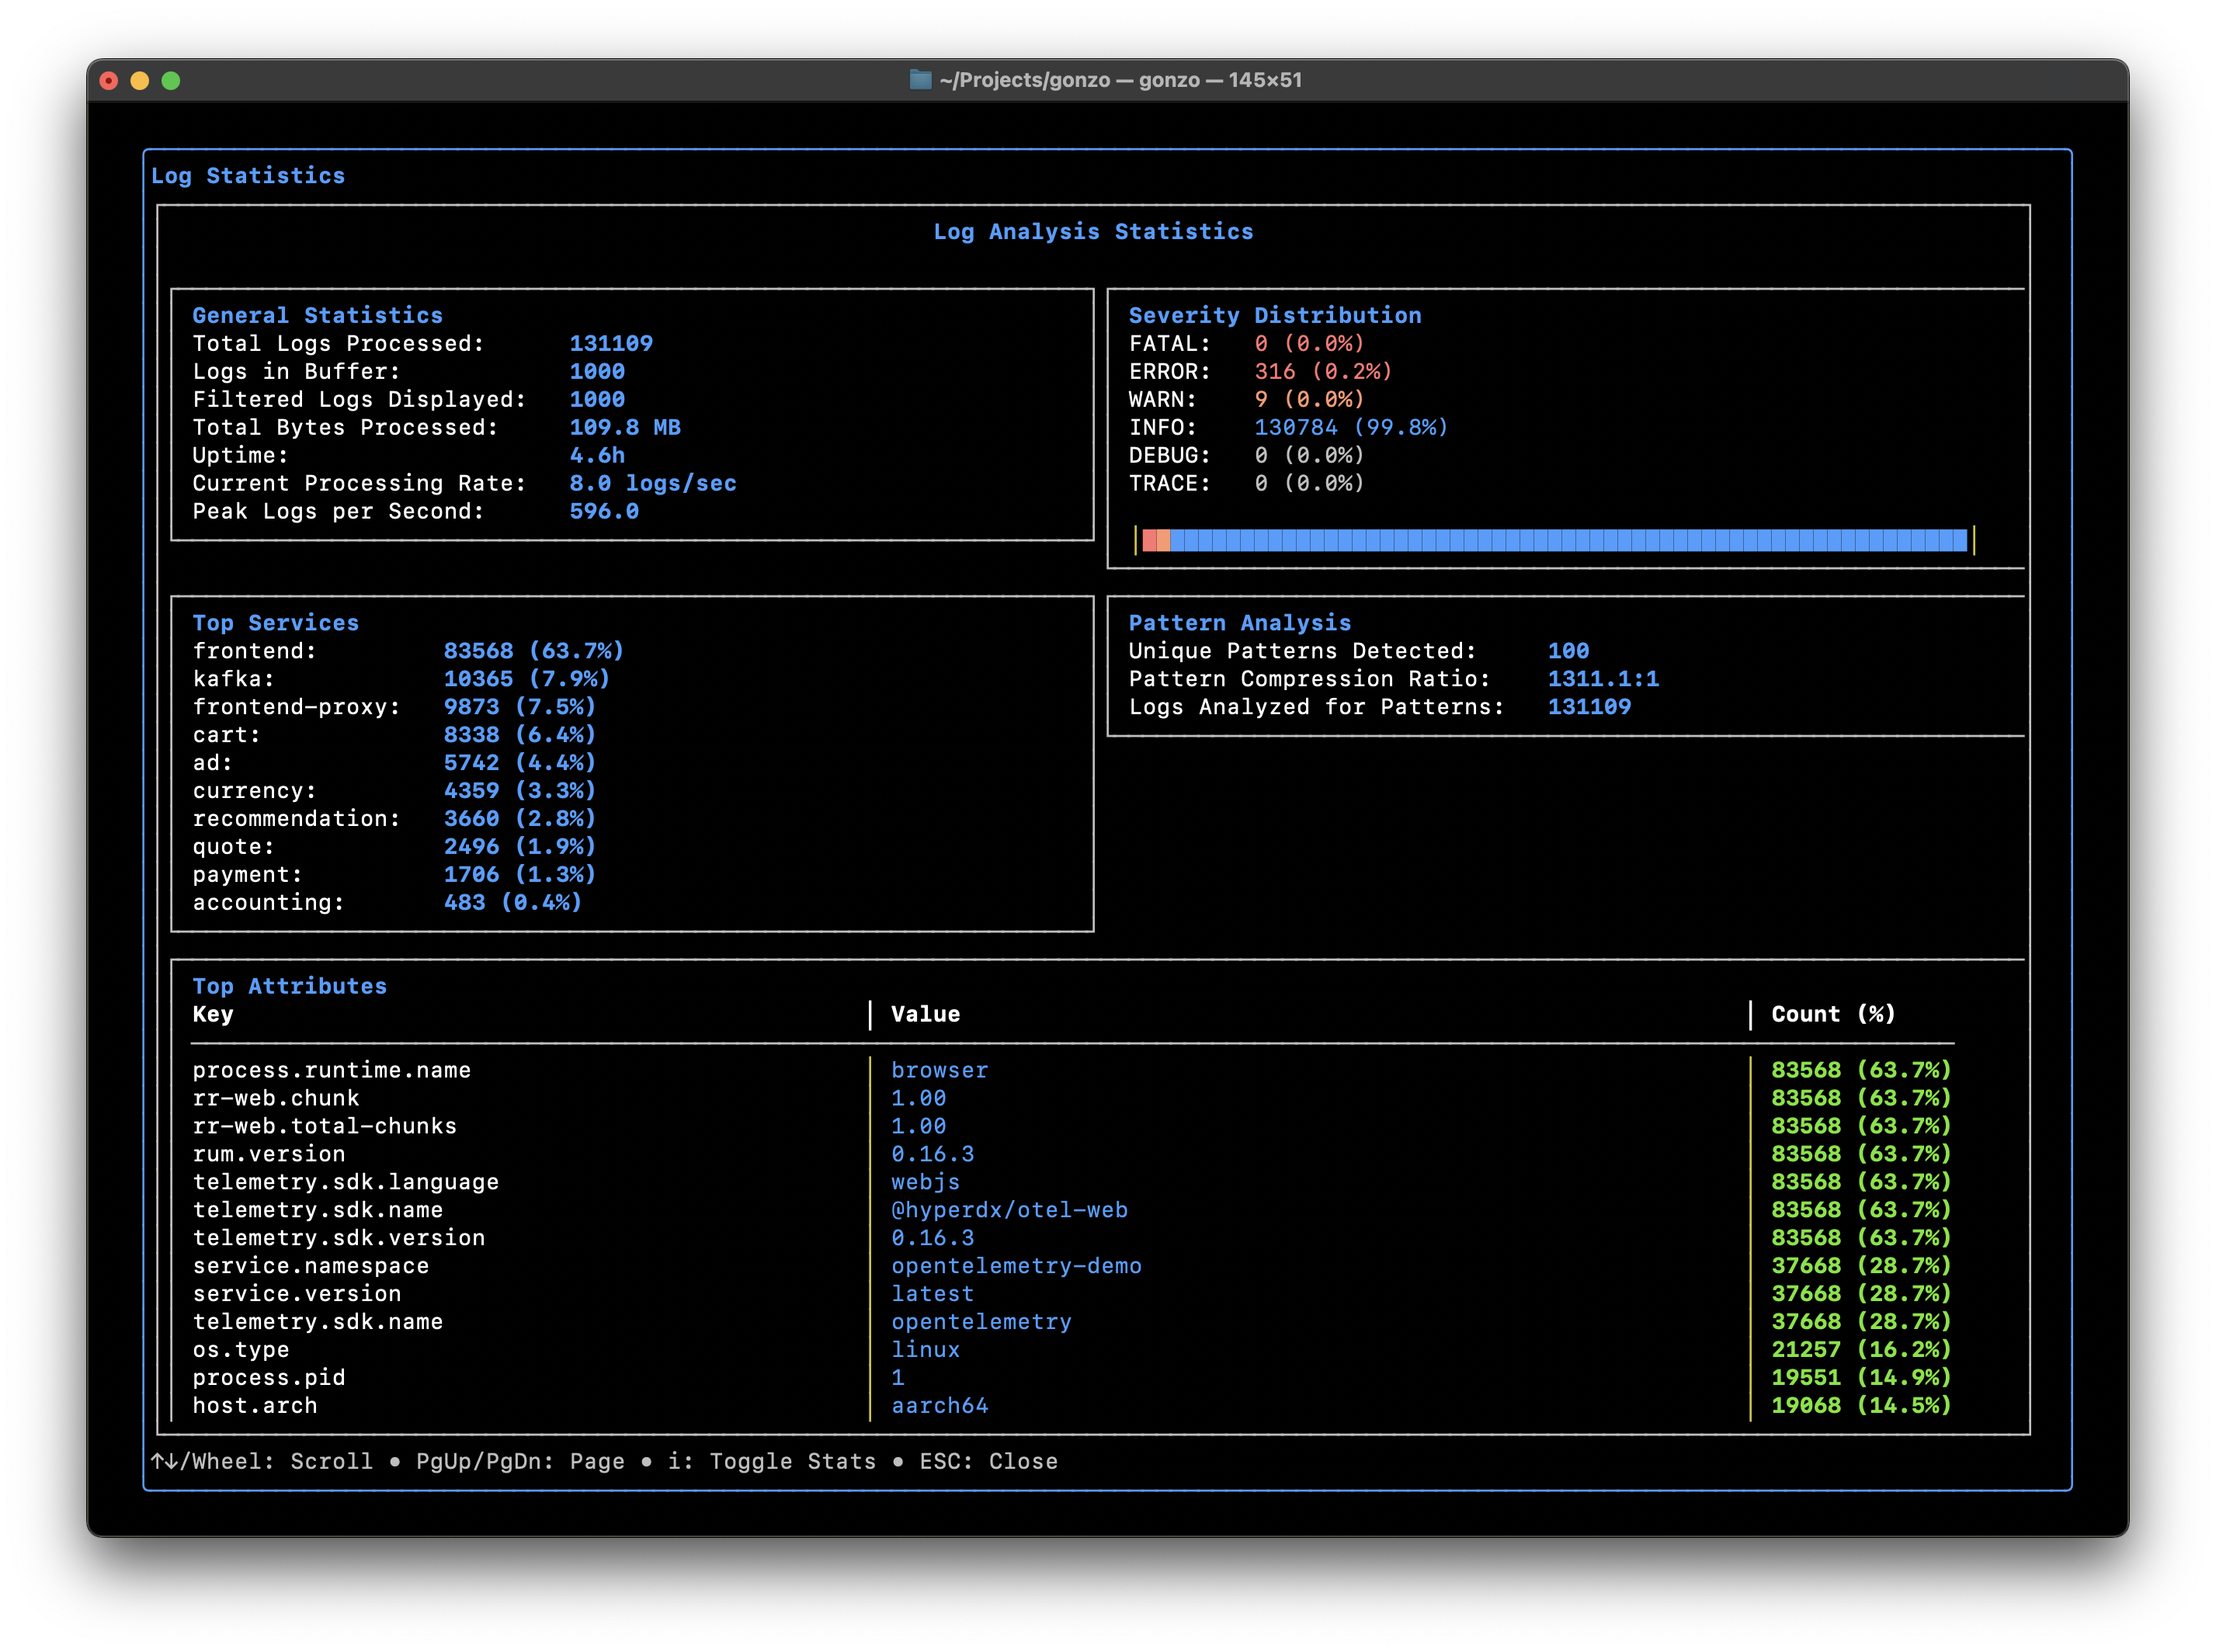Viewport: 2216px width, 1652px height.
Task: Click the green fullscreen window button
Action: (x=171, y=81)
